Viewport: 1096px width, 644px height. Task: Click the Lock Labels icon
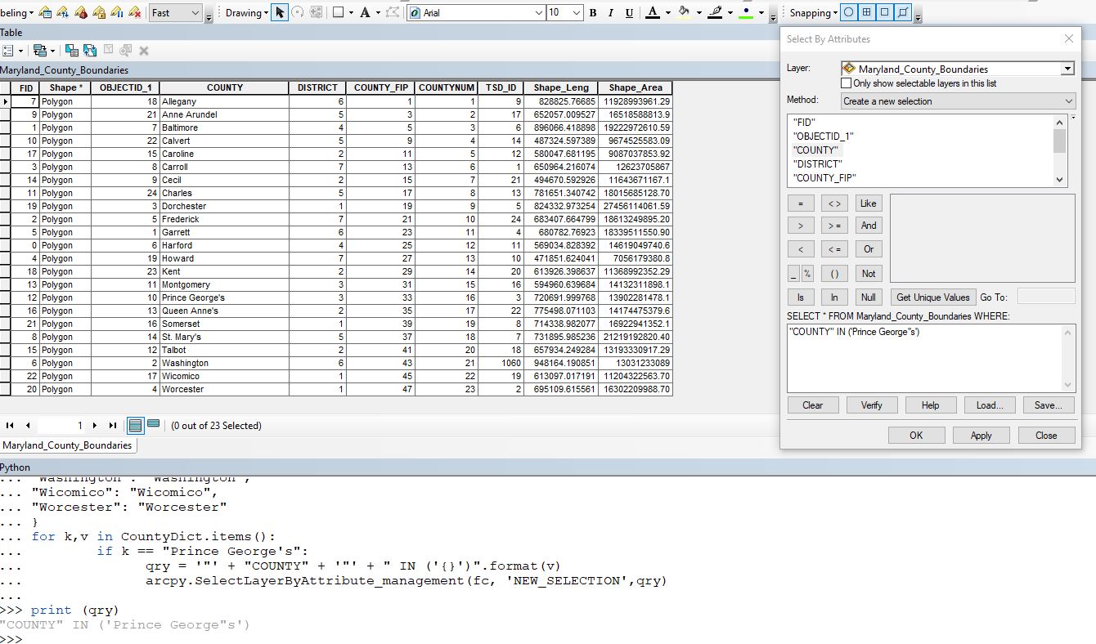pyautogui.click(x=99, y=13)
